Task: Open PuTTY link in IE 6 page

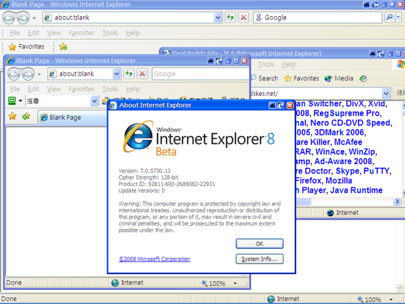Action: coord(376,171)
